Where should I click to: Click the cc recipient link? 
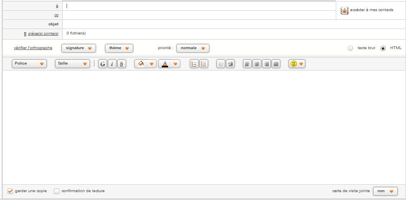coord(56,15)
